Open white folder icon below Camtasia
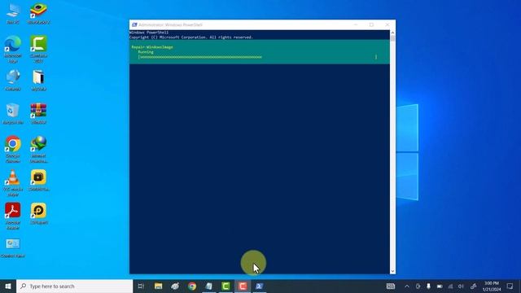The width and height of the screenshot is (521, 293). 38,81
